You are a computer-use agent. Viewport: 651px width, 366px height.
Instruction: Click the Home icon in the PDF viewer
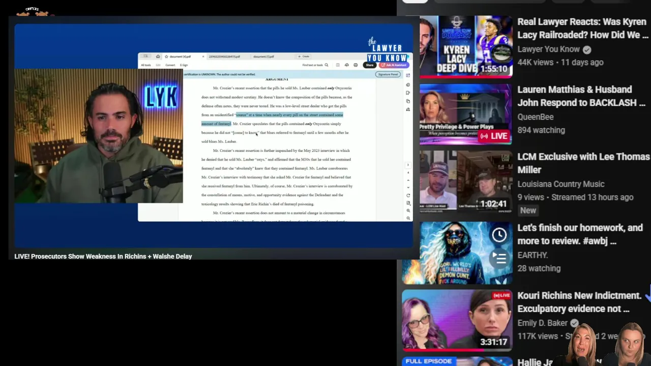[x=158, y=56]
